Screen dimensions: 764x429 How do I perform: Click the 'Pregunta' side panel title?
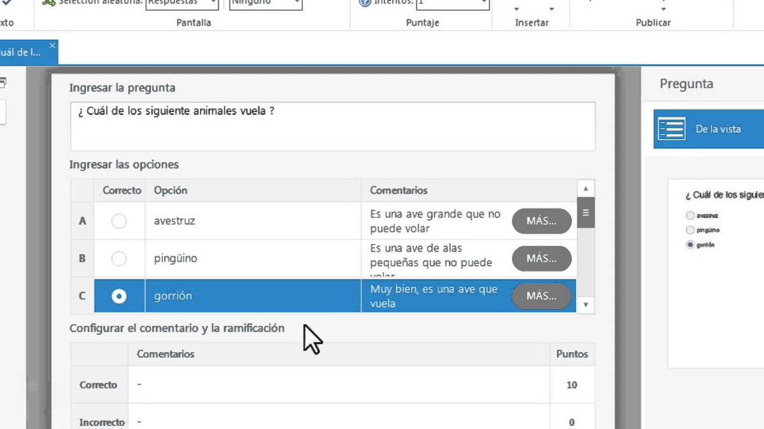pos(686,84)
